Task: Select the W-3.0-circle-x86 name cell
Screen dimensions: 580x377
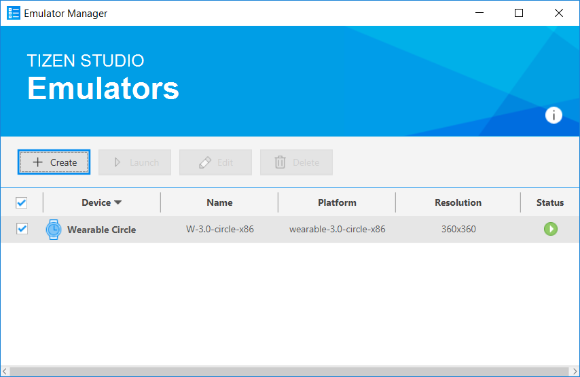Action: tap(220, 230)
